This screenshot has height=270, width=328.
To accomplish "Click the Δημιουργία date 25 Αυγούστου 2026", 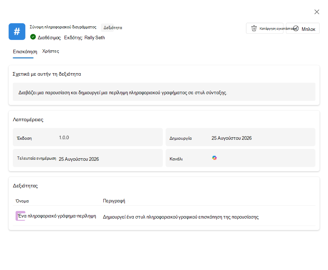I will tap(232, 138).
